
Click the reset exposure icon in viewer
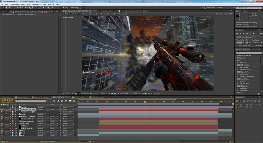tap(155, 93)
